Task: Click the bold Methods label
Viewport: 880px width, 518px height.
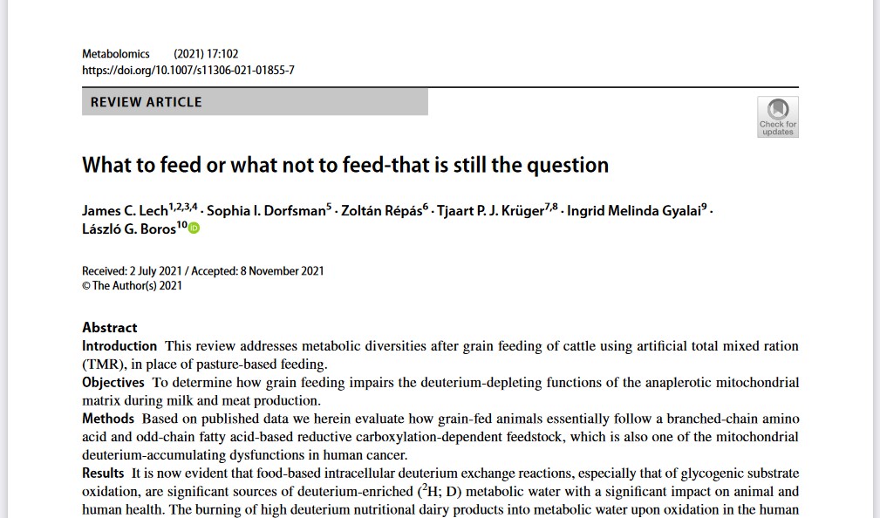Action: coord(108,419)
